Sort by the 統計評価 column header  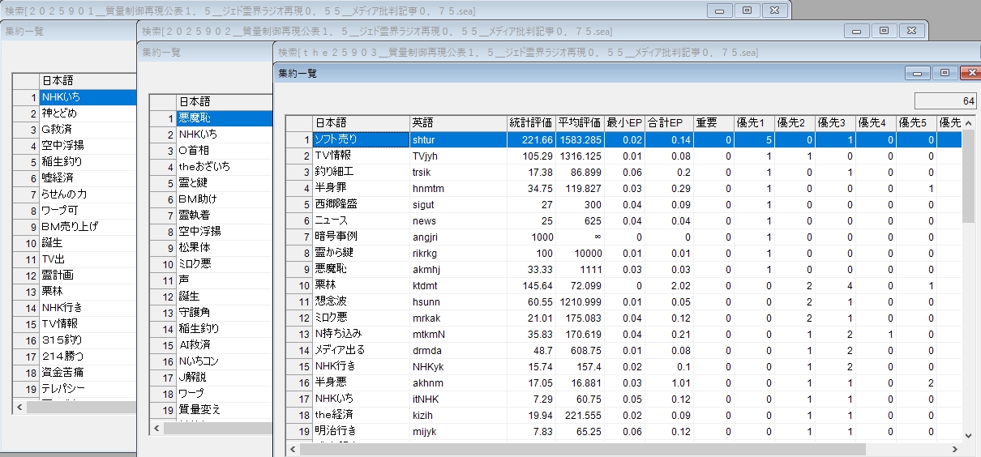pos(530,123)
